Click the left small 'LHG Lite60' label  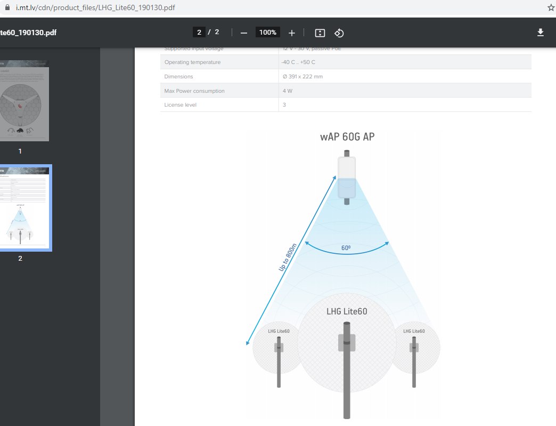click(x=279, y=331)
